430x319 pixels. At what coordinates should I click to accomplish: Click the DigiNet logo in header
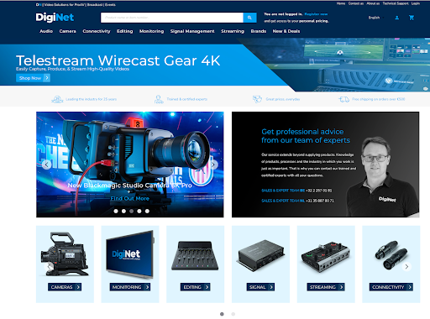(55, 18)
